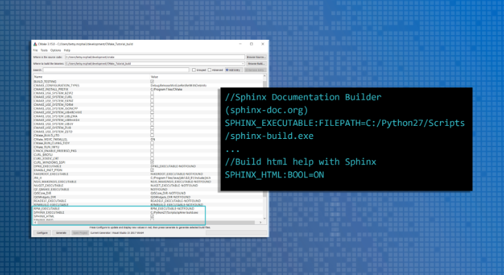The image size is (504, 275).
Task: Click the Value column header
Action: [155, 77]
